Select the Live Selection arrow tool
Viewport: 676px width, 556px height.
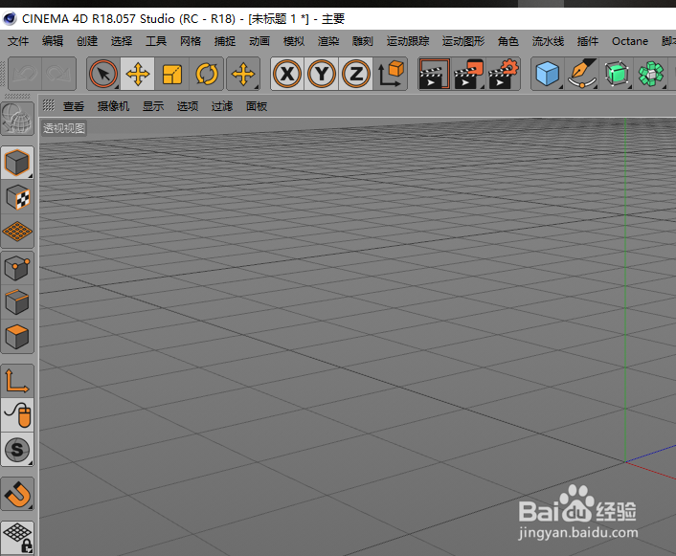click(103, 74)
